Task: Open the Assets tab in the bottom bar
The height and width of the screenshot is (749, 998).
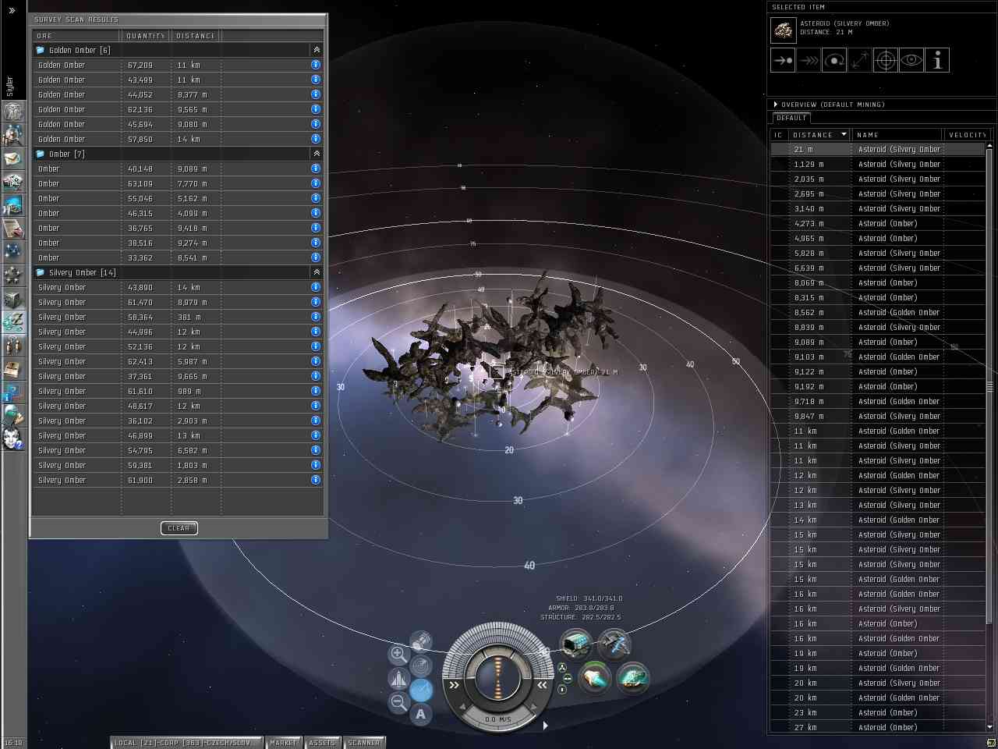Action: click(x=322, y=743)
